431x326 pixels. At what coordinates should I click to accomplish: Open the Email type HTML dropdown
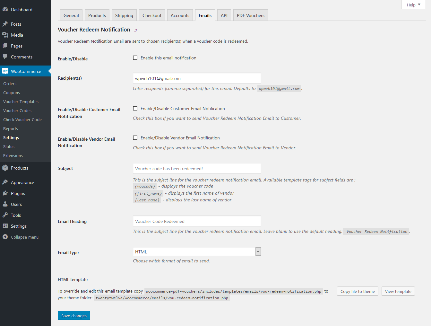pos(197,252)
